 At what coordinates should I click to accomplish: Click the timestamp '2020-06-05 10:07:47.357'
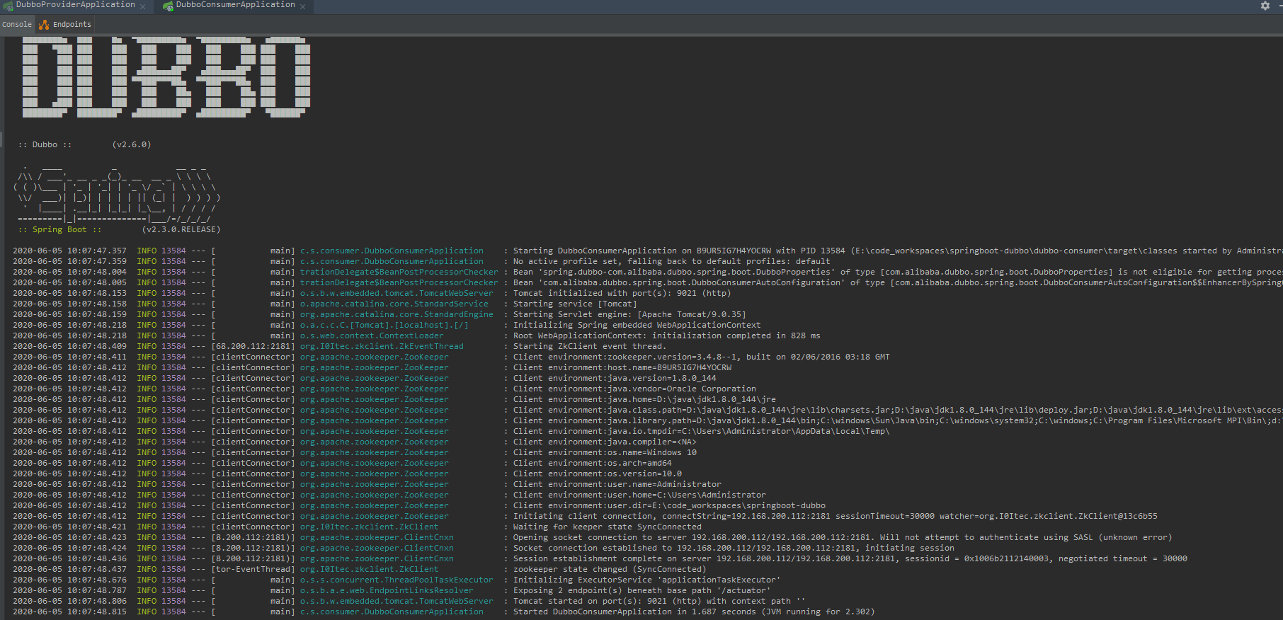(x=69, y=251)
